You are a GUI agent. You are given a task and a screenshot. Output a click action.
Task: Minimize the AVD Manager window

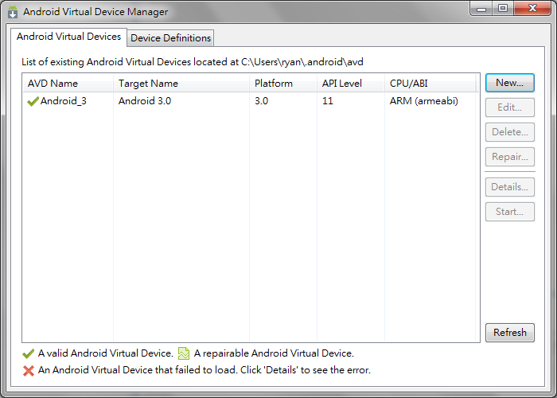point(481,9)
